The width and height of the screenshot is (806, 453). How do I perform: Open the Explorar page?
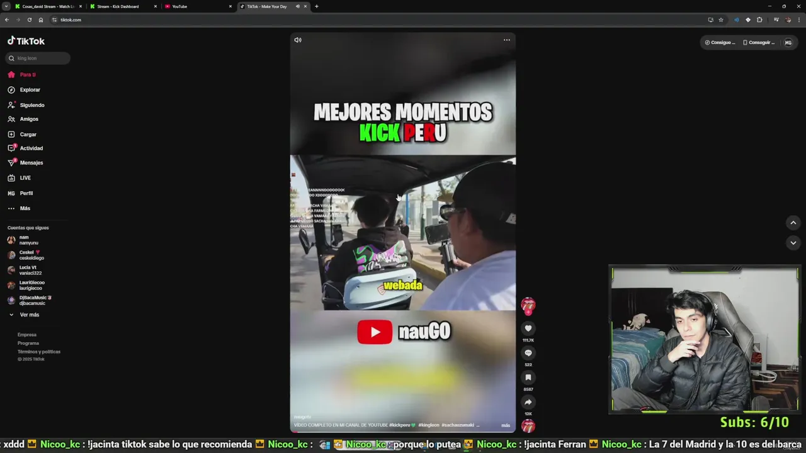(24, 90)
